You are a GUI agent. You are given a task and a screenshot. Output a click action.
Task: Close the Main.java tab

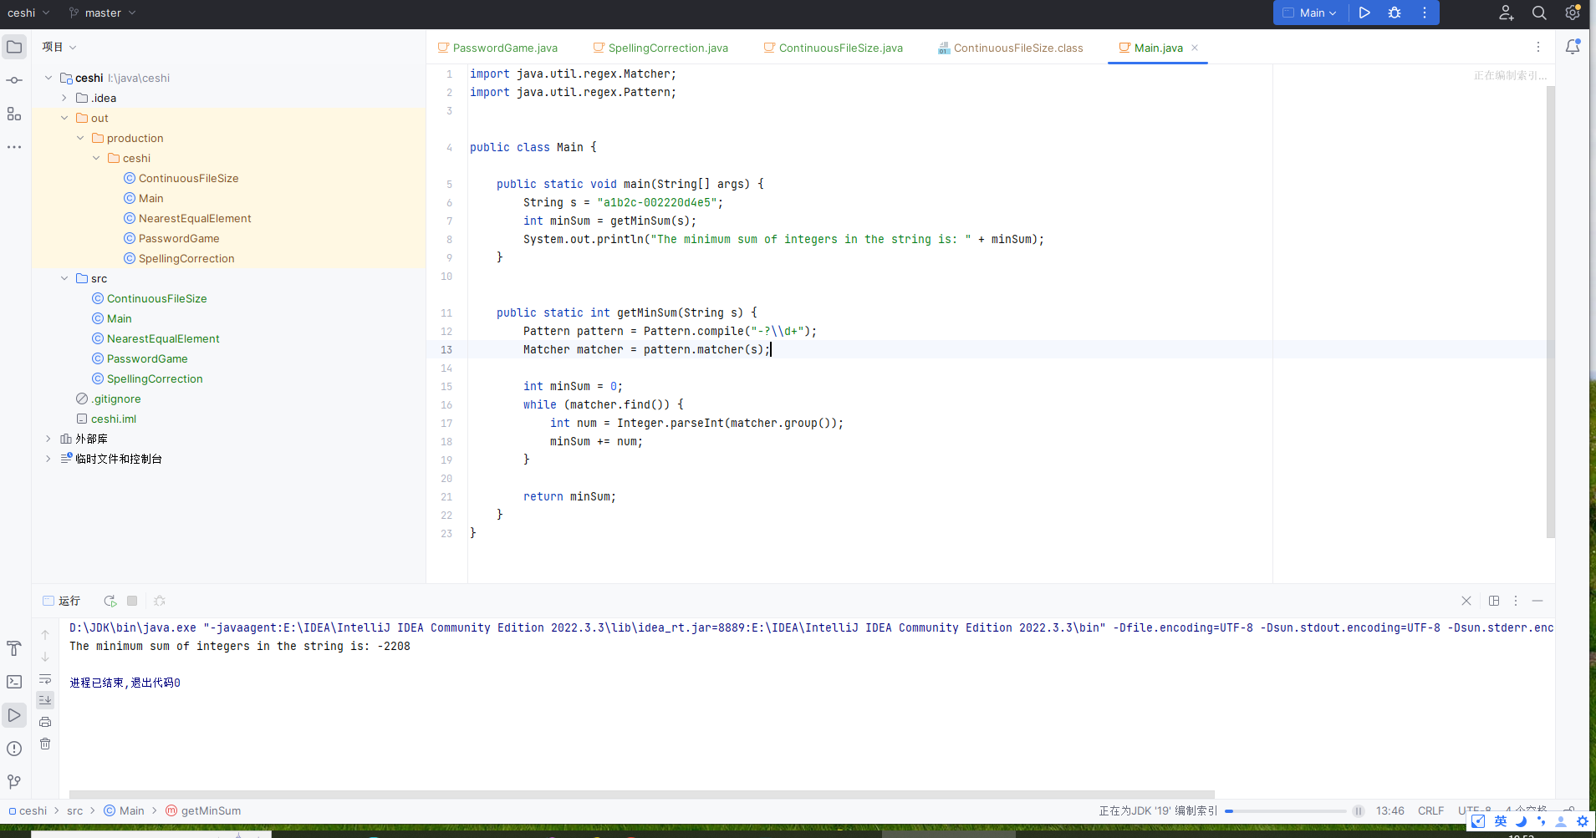[1195, 48]
